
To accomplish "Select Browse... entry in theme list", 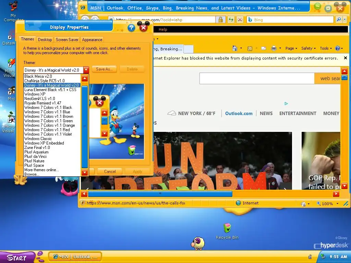I will [x=52, y=174].
